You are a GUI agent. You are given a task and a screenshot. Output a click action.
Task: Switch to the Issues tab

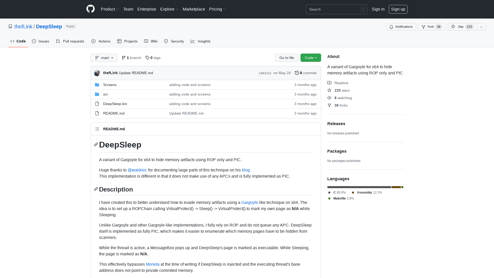click(x=40, y=41)
